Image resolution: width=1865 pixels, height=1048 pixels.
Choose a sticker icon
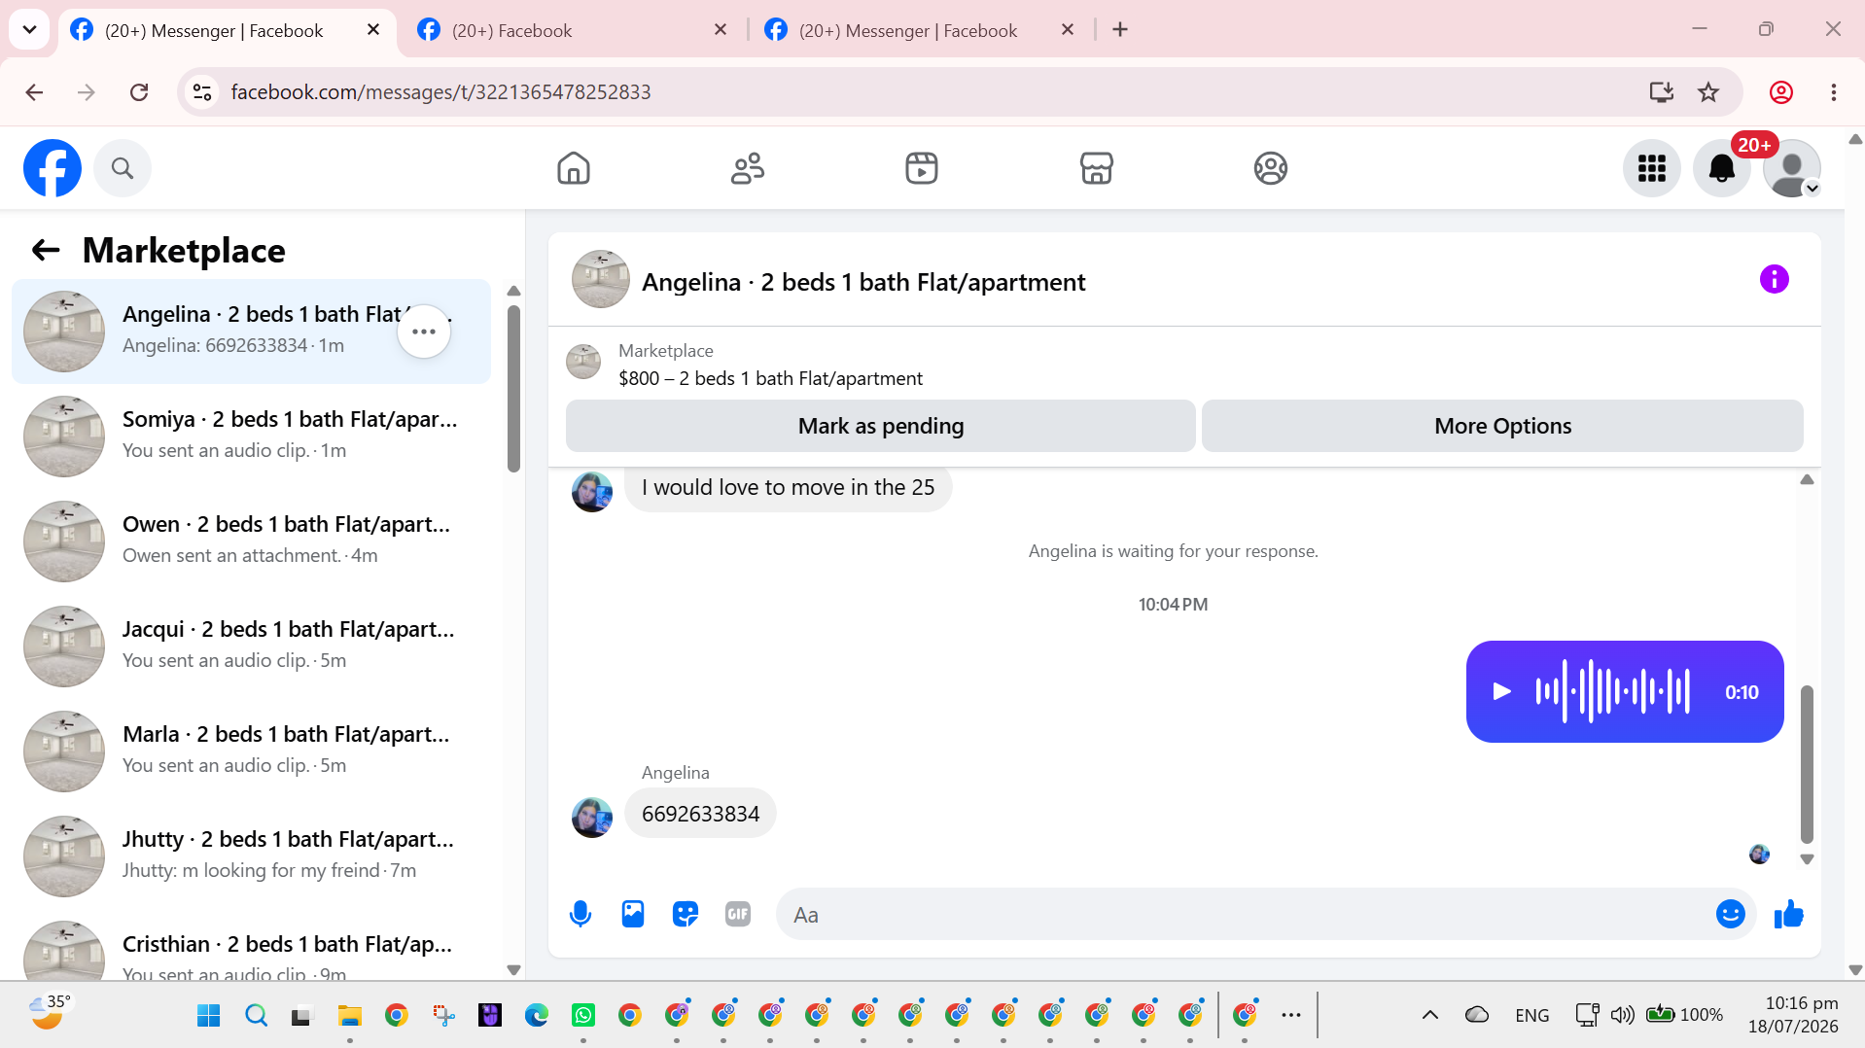[x=686, y=914]
